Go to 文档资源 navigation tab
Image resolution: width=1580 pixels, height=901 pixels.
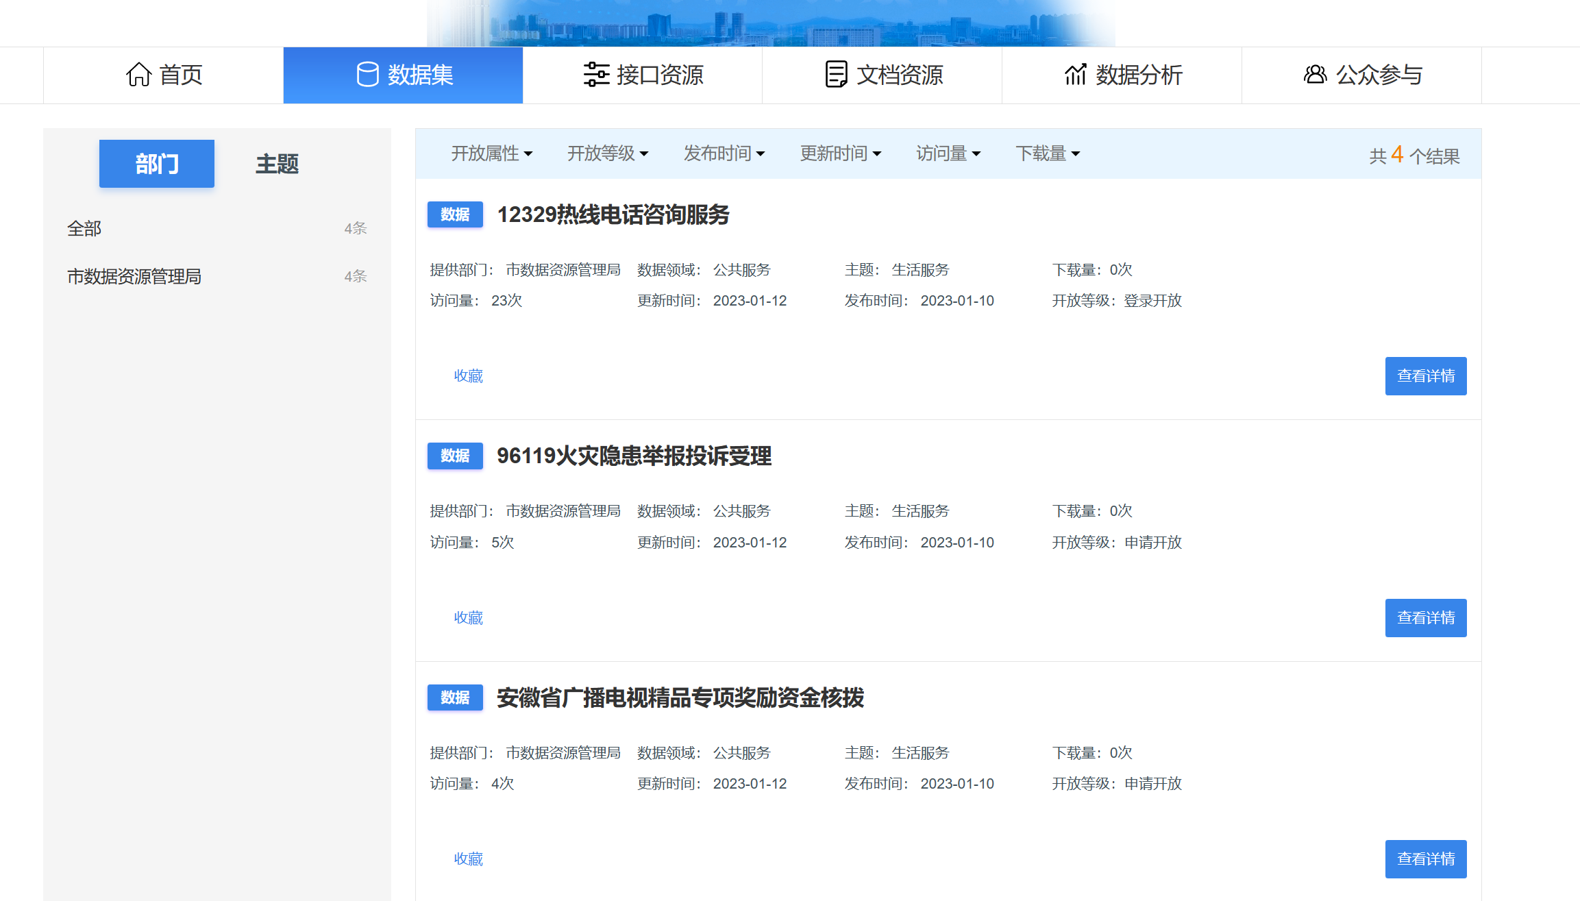[x=882, y=75]
